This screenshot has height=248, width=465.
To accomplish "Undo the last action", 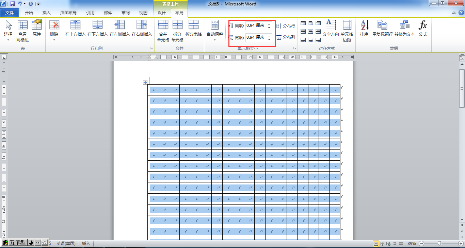I will (20, 4).
